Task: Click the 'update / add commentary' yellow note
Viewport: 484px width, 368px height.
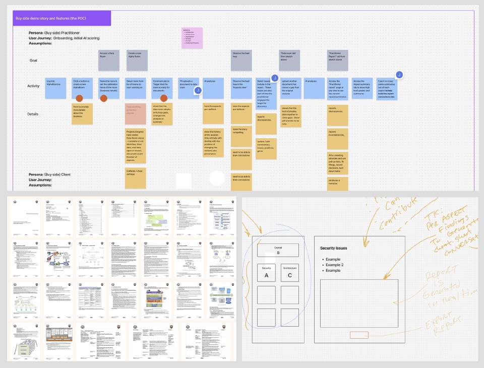Action: click(x=266, y=149)
